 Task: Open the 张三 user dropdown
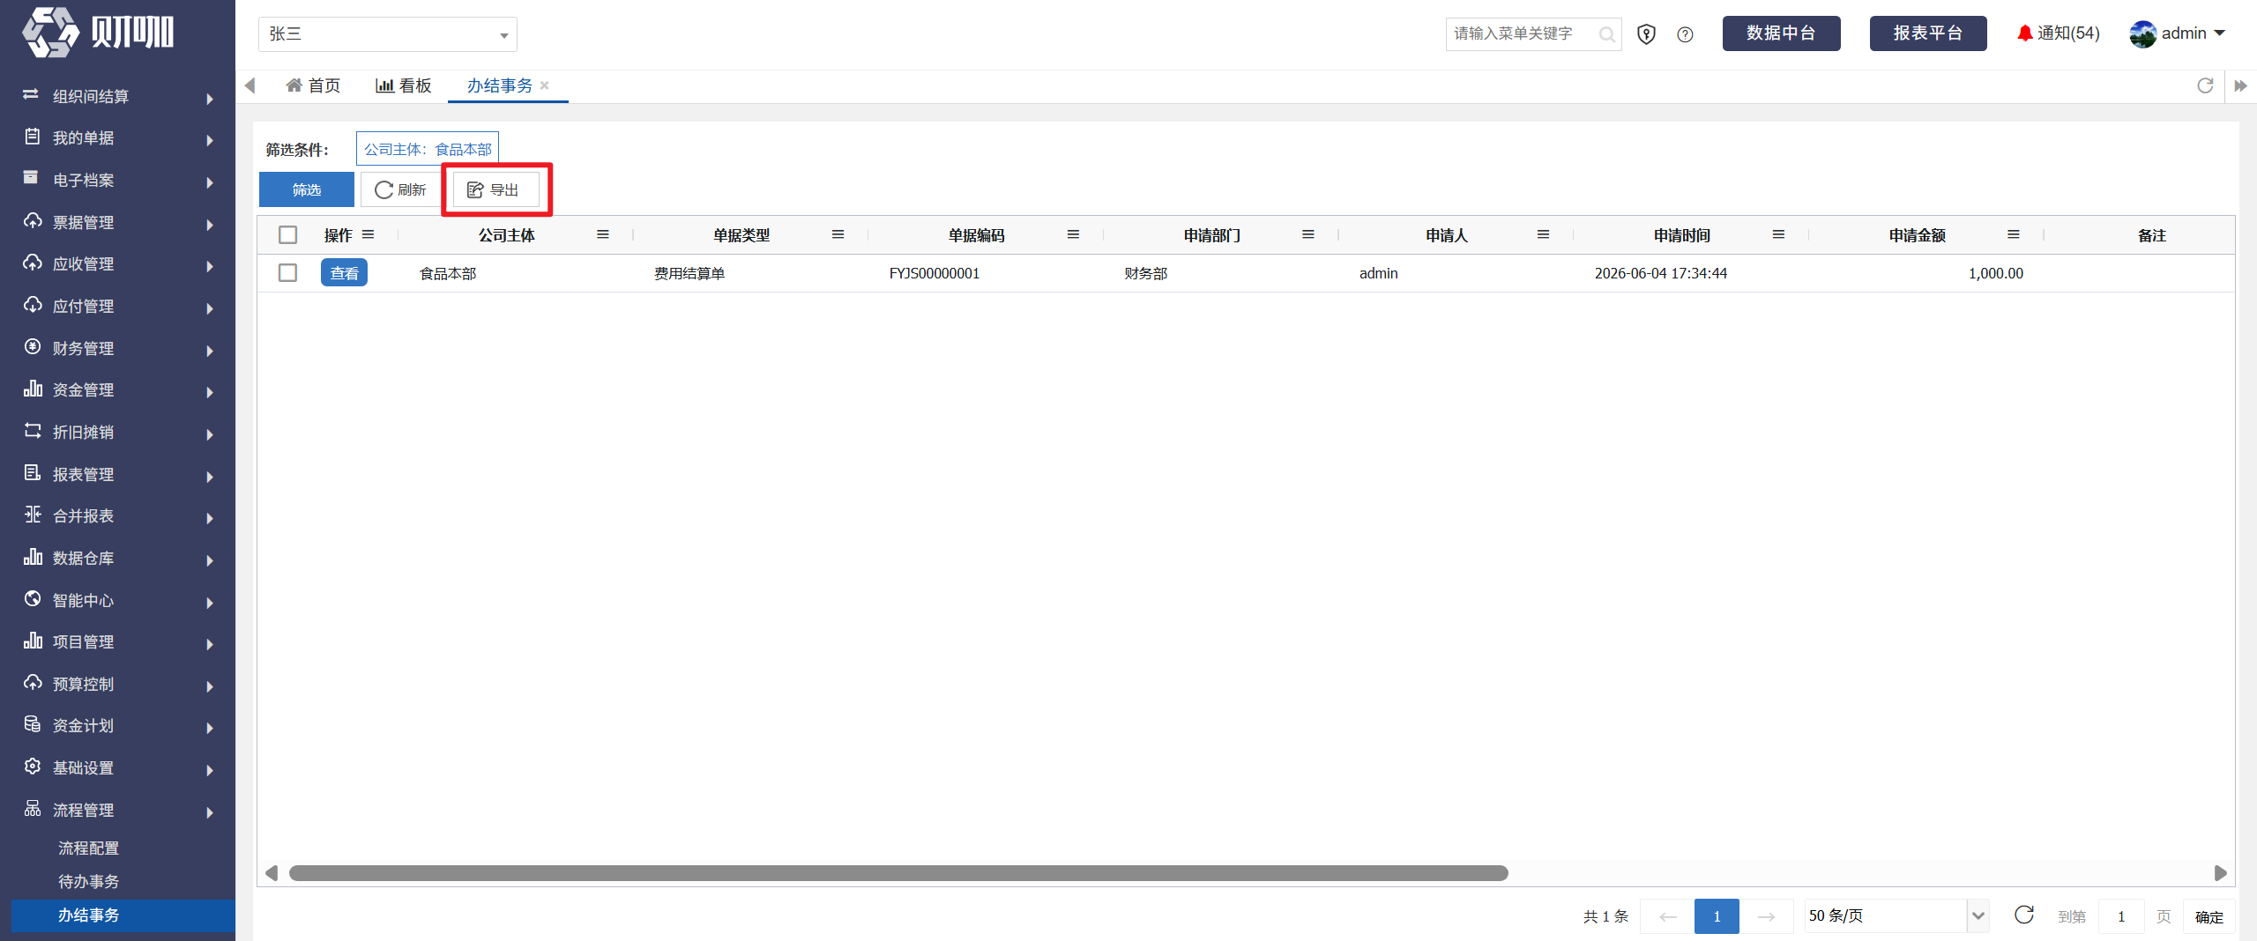tap(388, 34)
